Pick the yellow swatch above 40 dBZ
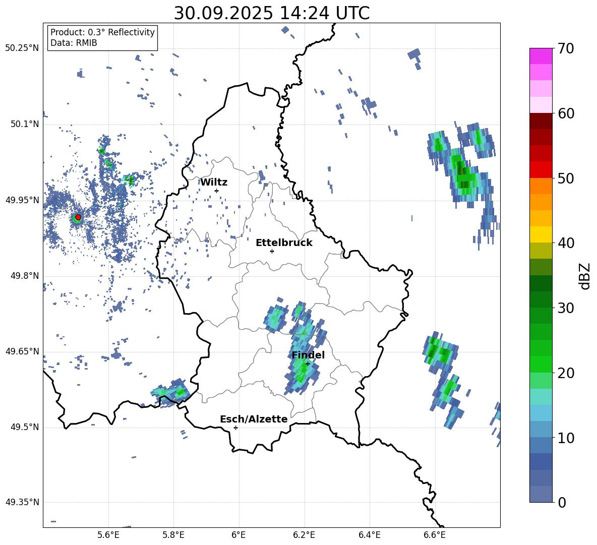This screenshot has height=545, width=597. [x=541, y=234]
